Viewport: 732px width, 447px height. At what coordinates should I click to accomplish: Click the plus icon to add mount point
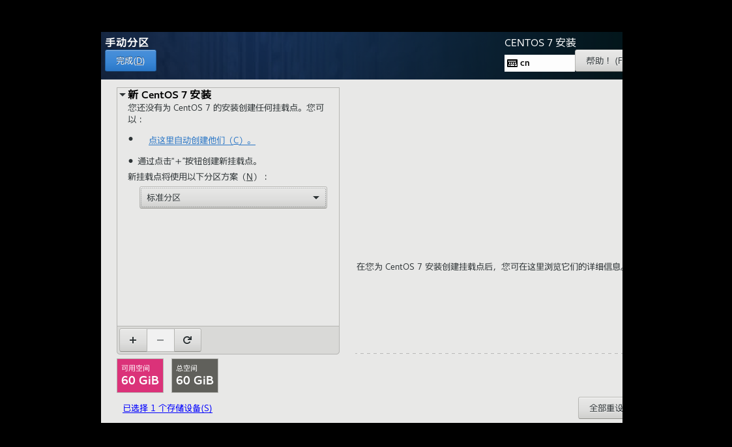(x=133, y=340)
